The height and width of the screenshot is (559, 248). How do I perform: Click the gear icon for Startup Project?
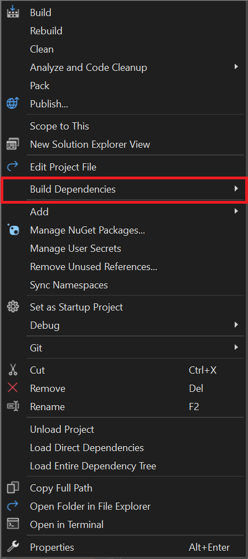pos(13,307)
